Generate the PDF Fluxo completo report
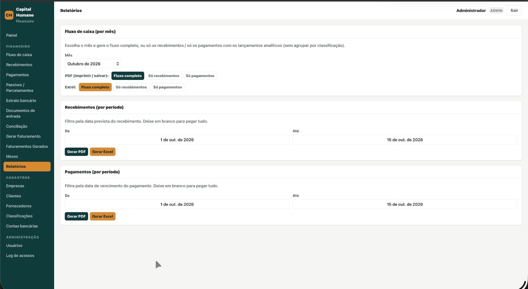Screen dimensions: 528x289 (x=128, y=76)
